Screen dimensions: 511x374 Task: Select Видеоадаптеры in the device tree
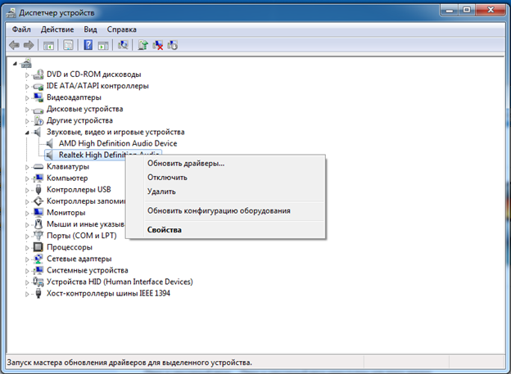74,97
